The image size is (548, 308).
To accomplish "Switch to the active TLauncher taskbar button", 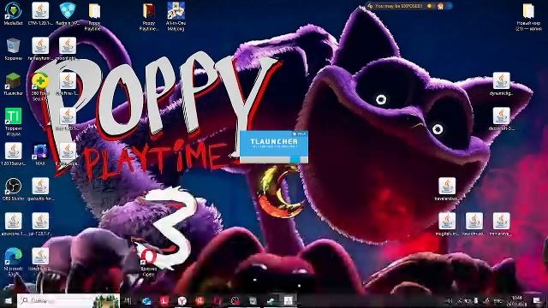I will click(x=288, y=300).
